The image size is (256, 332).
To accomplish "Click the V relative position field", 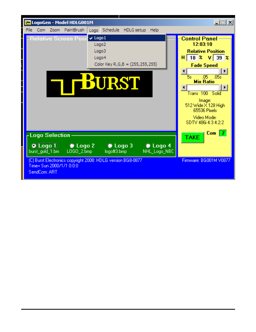I will [219, 58].
